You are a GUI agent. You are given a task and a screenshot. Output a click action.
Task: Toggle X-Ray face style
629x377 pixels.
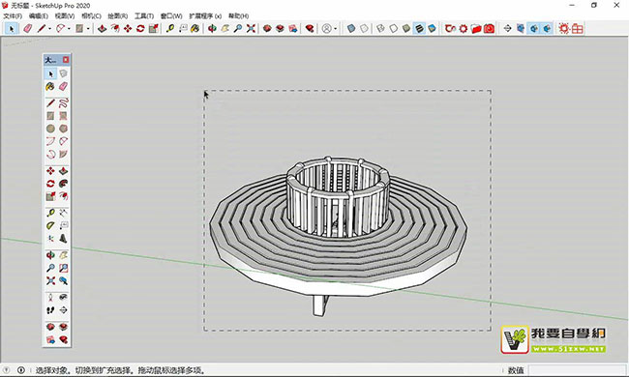pyautogui.click(x=351, y=28)
